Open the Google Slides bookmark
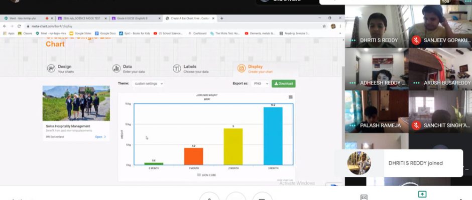This screenshot has height=200, width=472. (81, 33)
